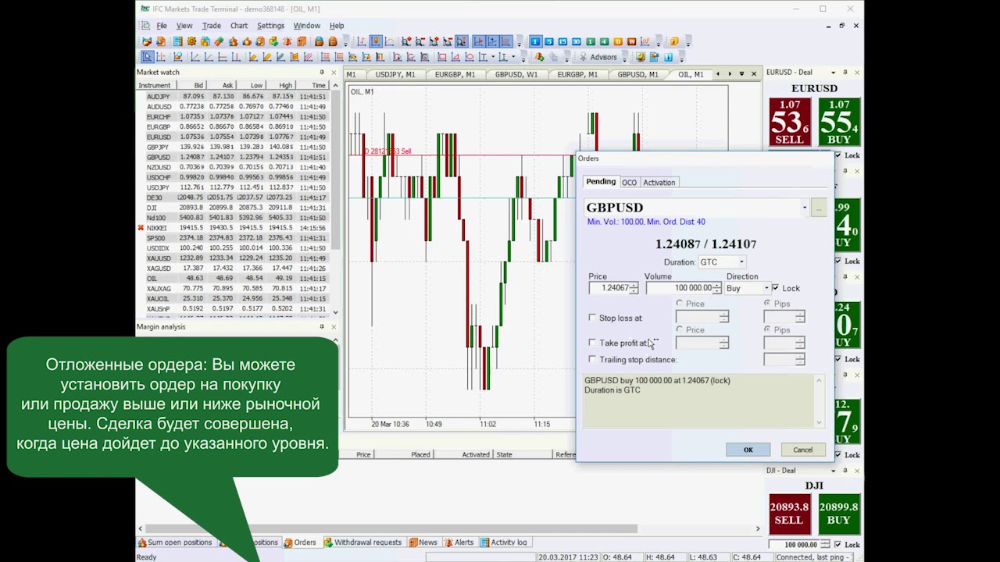Activate the crosshair tool

tap(161, 57)
